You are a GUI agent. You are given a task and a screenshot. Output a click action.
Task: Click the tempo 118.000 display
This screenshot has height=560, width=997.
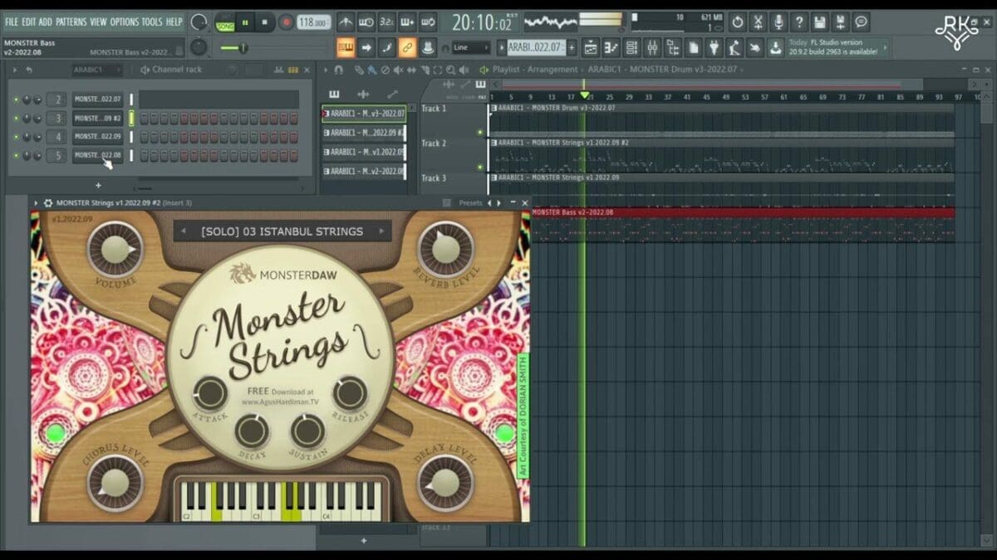point(313,22)
